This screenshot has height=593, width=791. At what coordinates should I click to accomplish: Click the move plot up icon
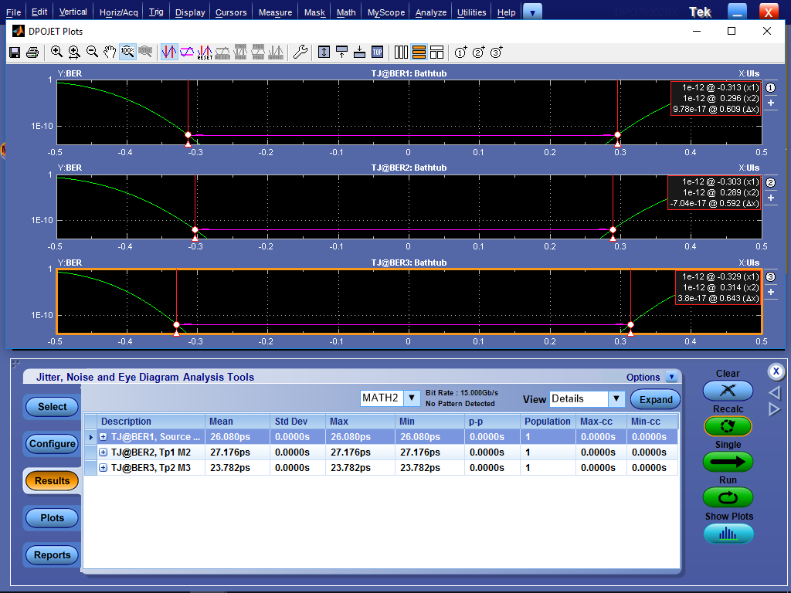pyautogui.click(x=341, y=52)
